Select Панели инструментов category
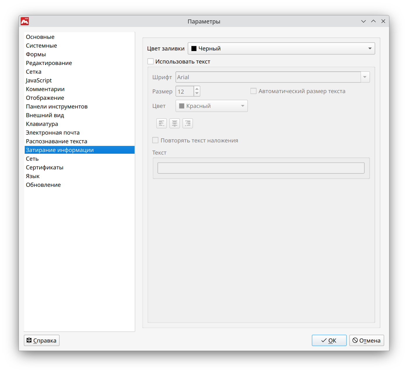Screen dimensions: 408x373 tap(79, 106)
